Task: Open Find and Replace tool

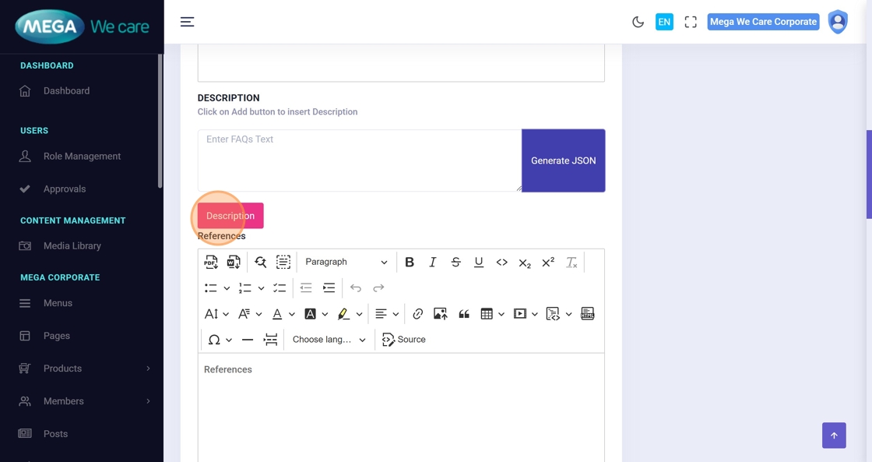Action: (260, 263)
